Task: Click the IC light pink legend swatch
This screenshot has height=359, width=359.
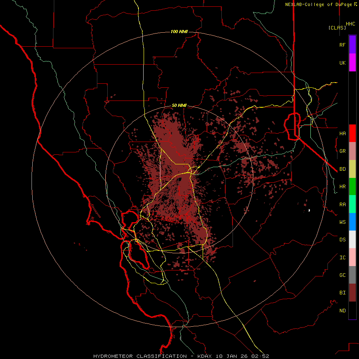Action: (352, 257)
